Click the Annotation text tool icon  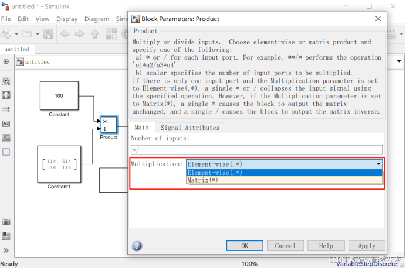pyautogui.click(x=6, y=123)
